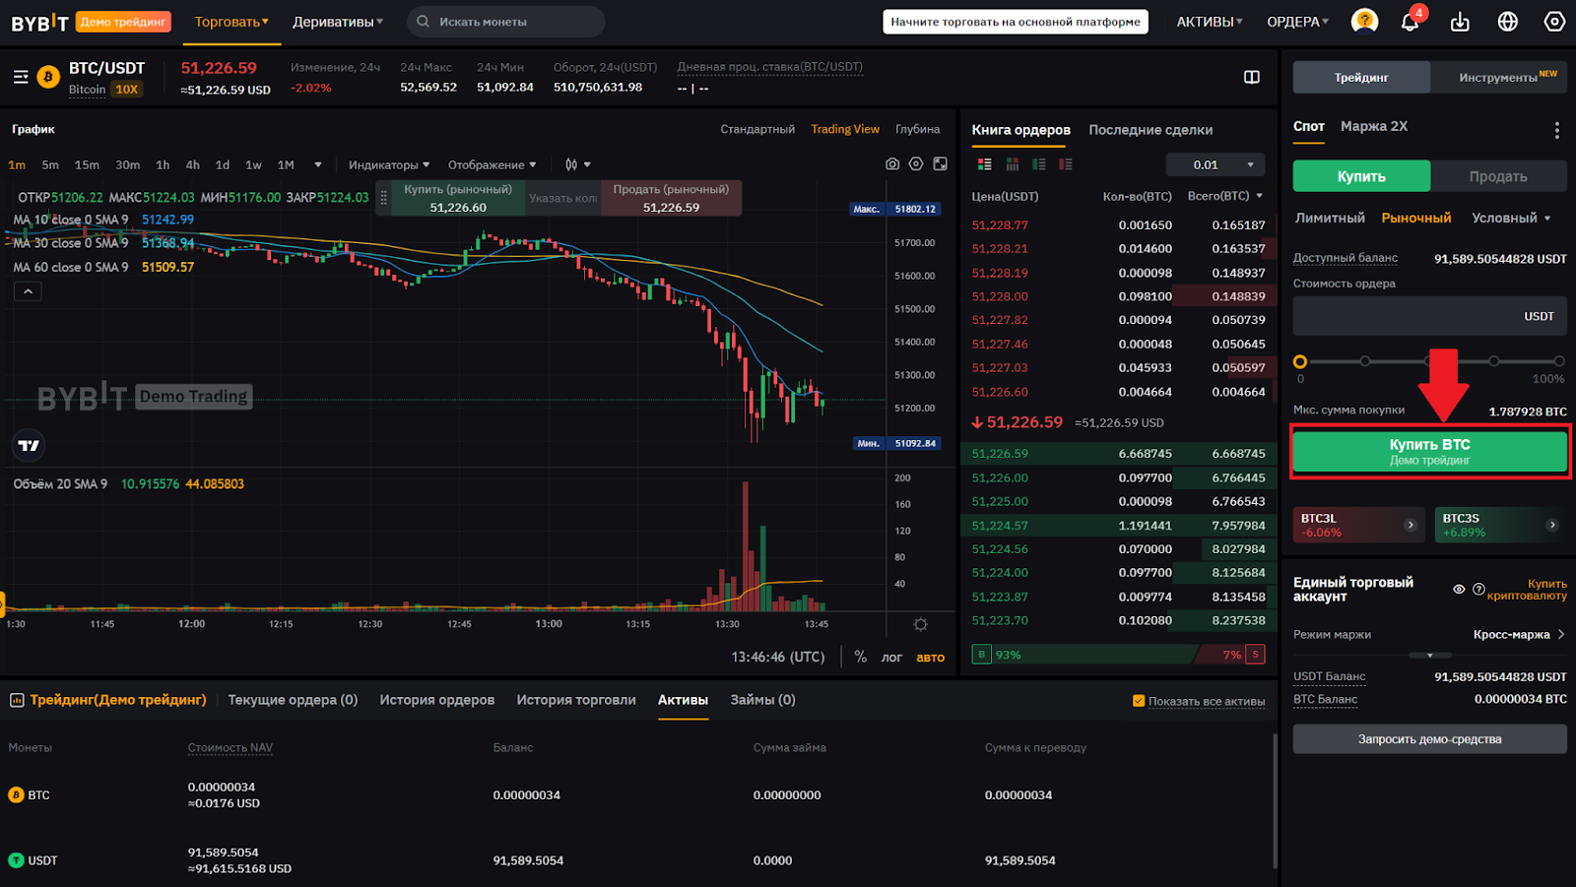Click the 100% point on amount slider

[1558, 361]
